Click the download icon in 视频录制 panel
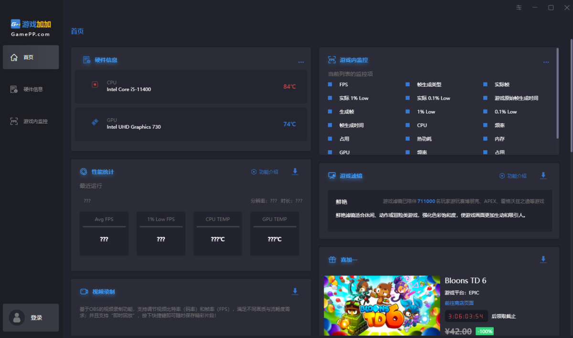Screen dimensions: 573x338 295,291
